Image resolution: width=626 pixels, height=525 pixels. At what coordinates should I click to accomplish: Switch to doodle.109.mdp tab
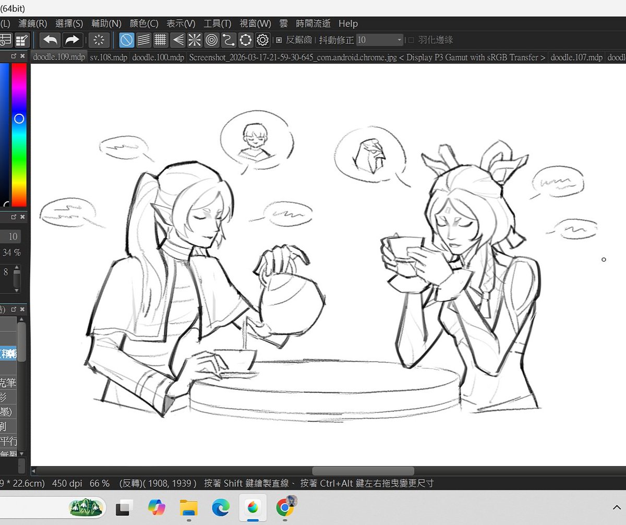click(x=58, y=57)
